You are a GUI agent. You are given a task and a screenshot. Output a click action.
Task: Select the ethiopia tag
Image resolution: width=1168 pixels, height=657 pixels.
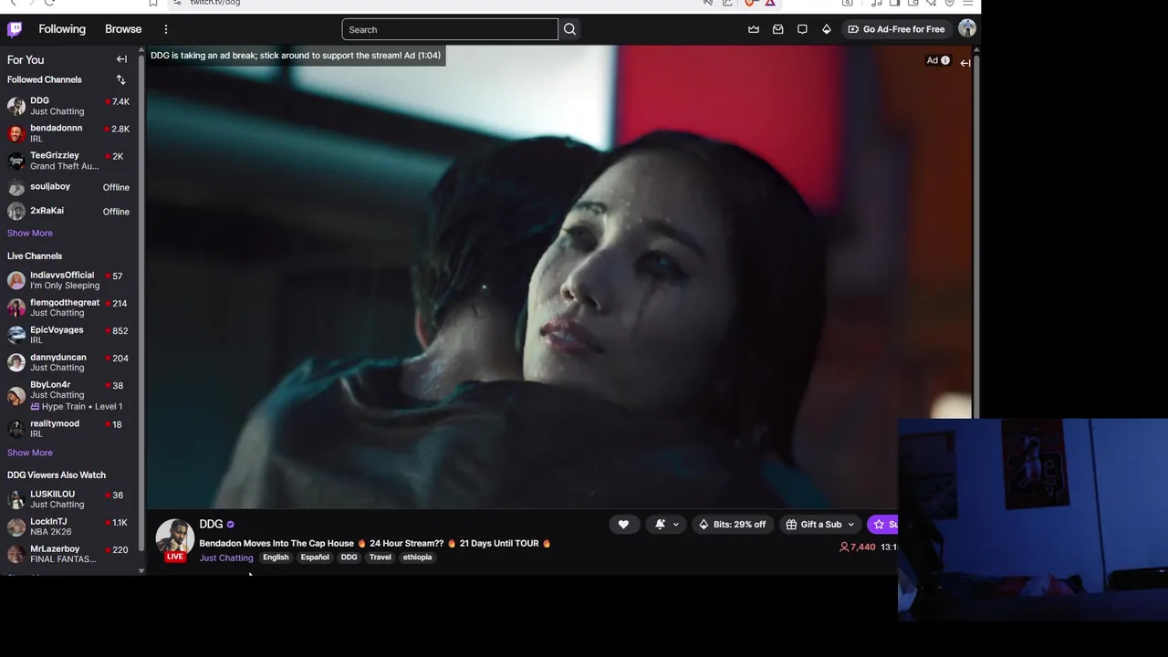pyautogui.click(x=417, y=558)
